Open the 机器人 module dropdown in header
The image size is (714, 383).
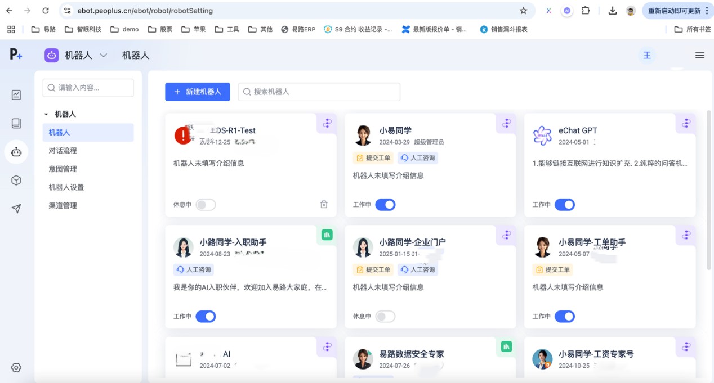pos(103,55)
